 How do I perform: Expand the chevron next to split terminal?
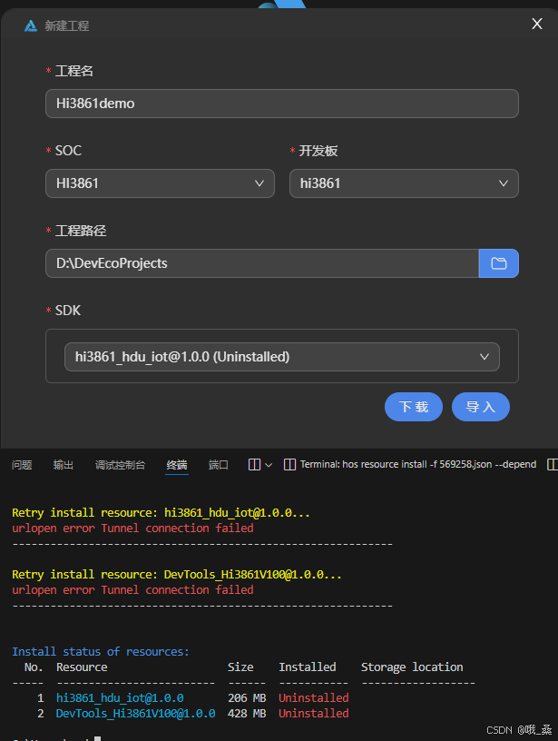click(269, 465)
